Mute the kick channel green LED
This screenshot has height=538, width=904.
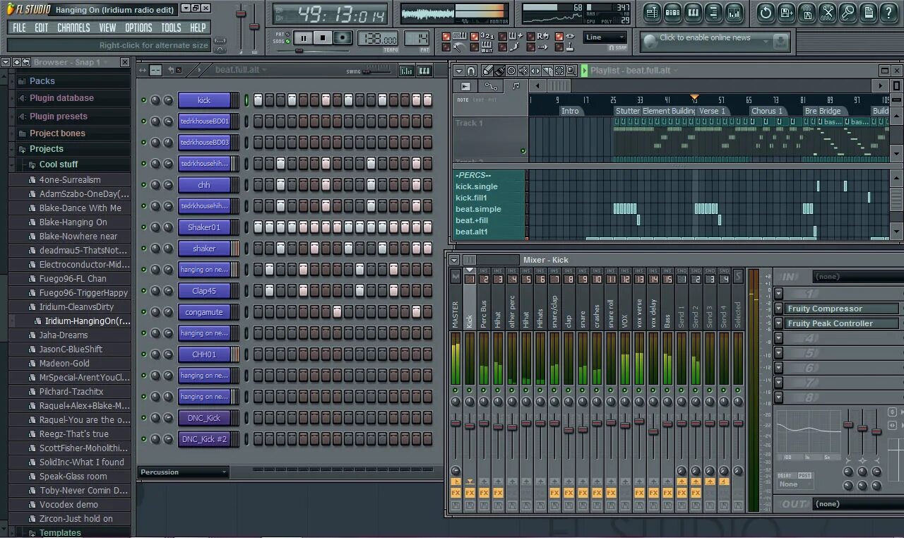(x=144, y=100)
